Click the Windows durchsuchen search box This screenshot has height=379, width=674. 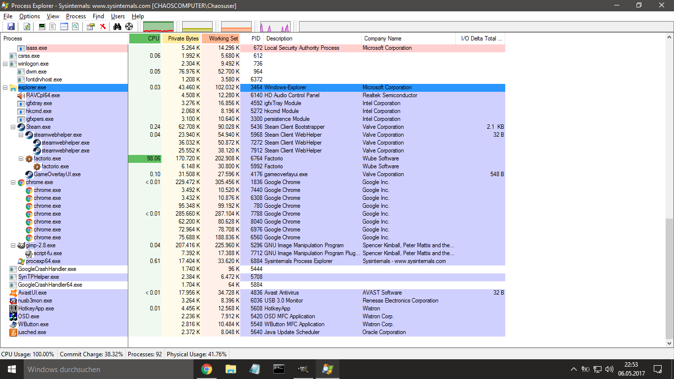click(x=109, y=369)
